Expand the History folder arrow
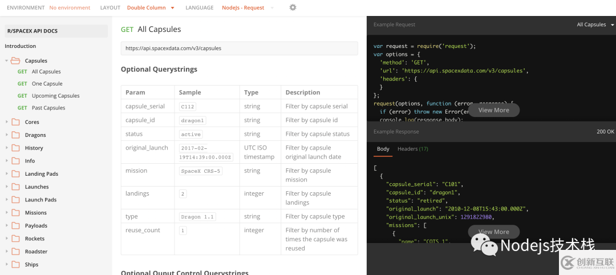The image size is (616, 275). (x=6, y=148)
